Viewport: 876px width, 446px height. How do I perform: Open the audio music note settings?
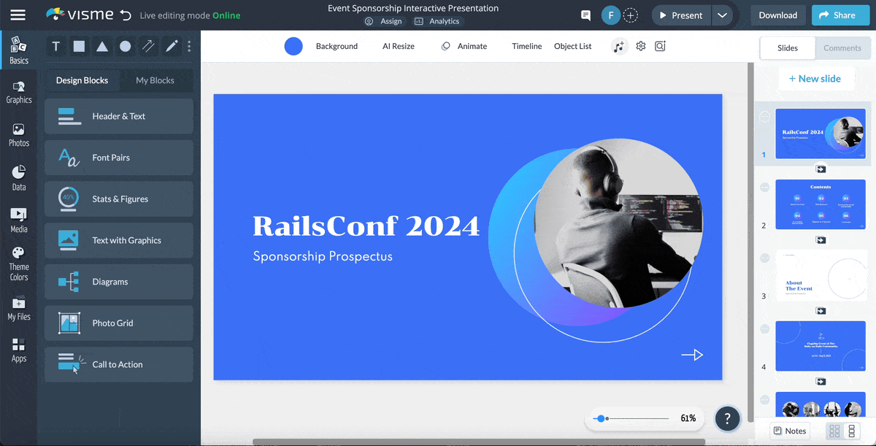[x=619, y=46]
